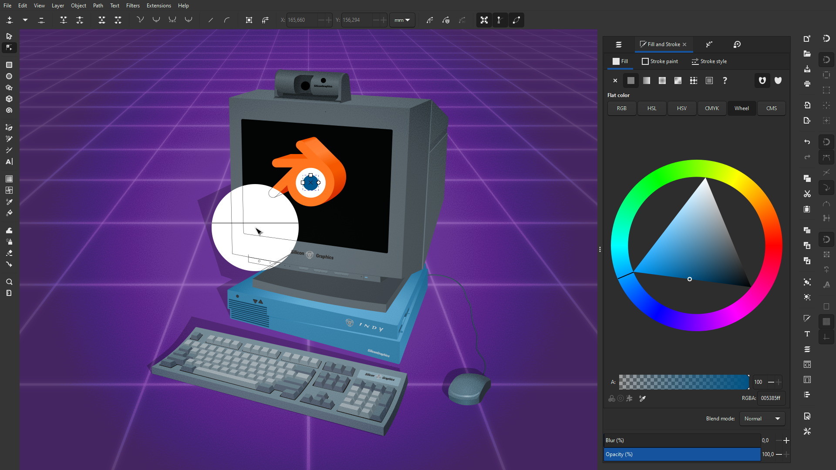The width and height of the screenshot is (836, 470).
Task: Switch color mode to HSL
Action: (651, 108)
